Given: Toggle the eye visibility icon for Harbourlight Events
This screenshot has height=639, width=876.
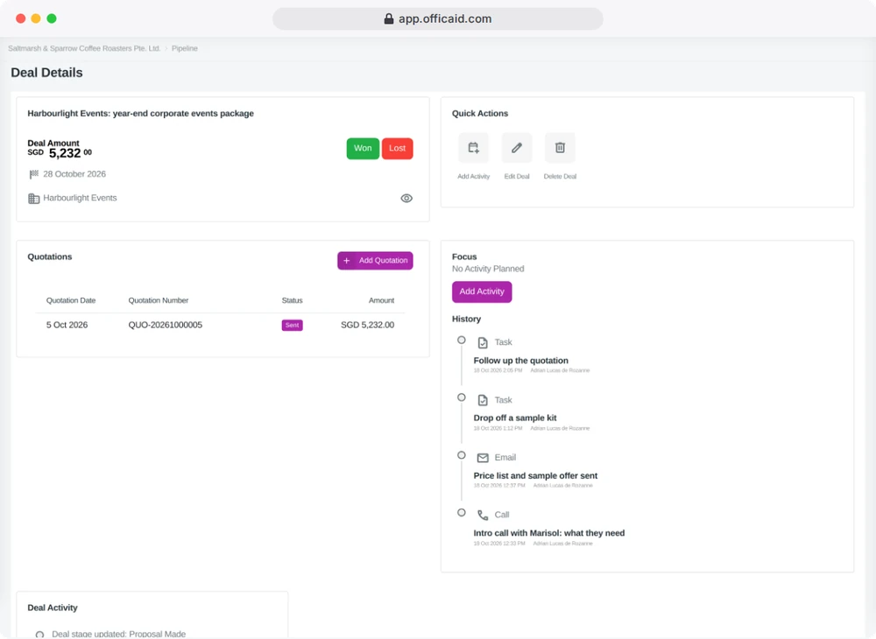Looking at the screenshot, I should point(406,198).
